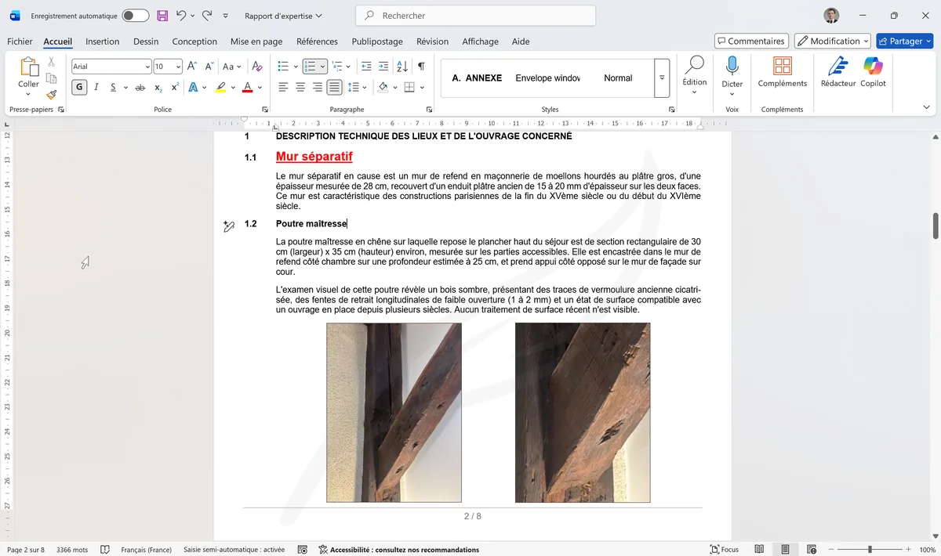Open the font name dropdown
The image size is (941, 556).
coord(147,66)
